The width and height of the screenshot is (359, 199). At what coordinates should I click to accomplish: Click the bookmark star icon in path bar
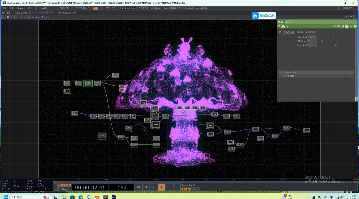pos(25,17)
